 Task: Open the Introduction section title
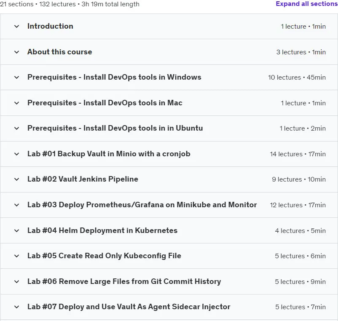50,26
